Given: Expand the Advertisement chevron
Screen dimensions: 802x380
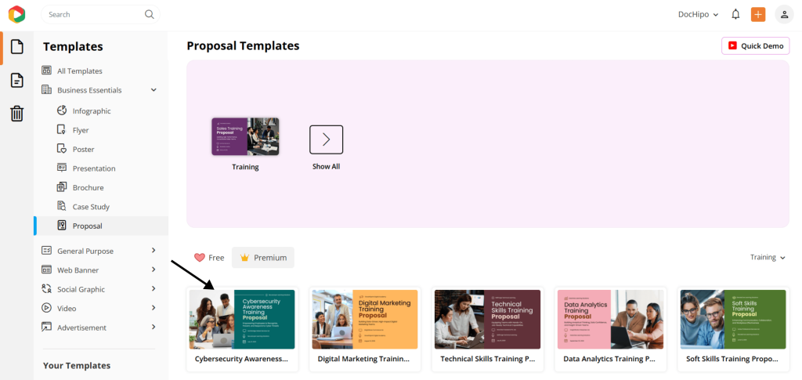Looking at the screenshot, I should pyautogui.click(x=154, y=327).
